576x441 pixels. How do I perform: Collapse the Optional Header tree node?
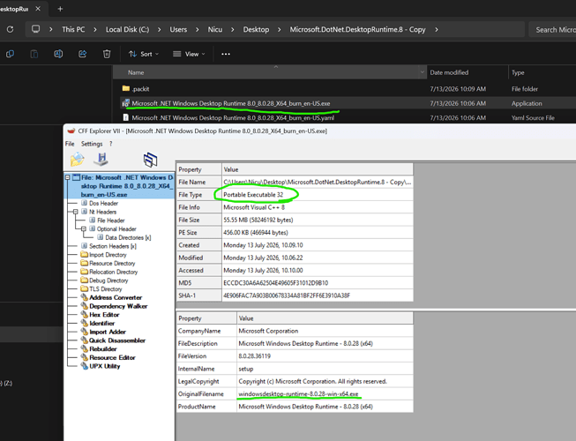[x=84, y=228]
